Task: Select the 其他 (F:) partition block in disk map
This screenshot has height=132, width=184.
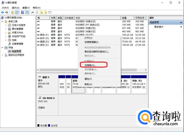Action: click(x=139, y=85)
